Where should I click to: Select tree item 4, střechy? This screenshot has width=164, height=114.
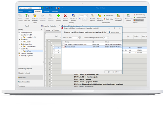tap(34, 51)
